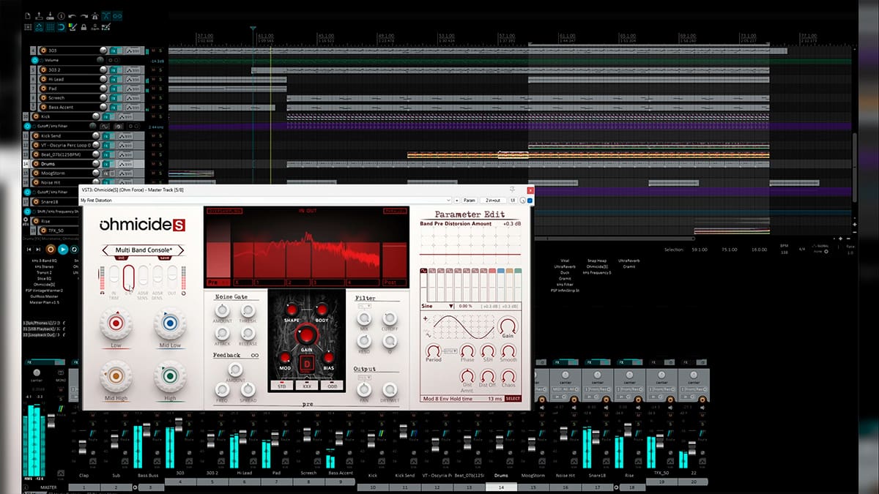Image resolution: width=879 pixels, height=494 pixels.
Task: Click the init preset button
Action: [x=123, y=258]
